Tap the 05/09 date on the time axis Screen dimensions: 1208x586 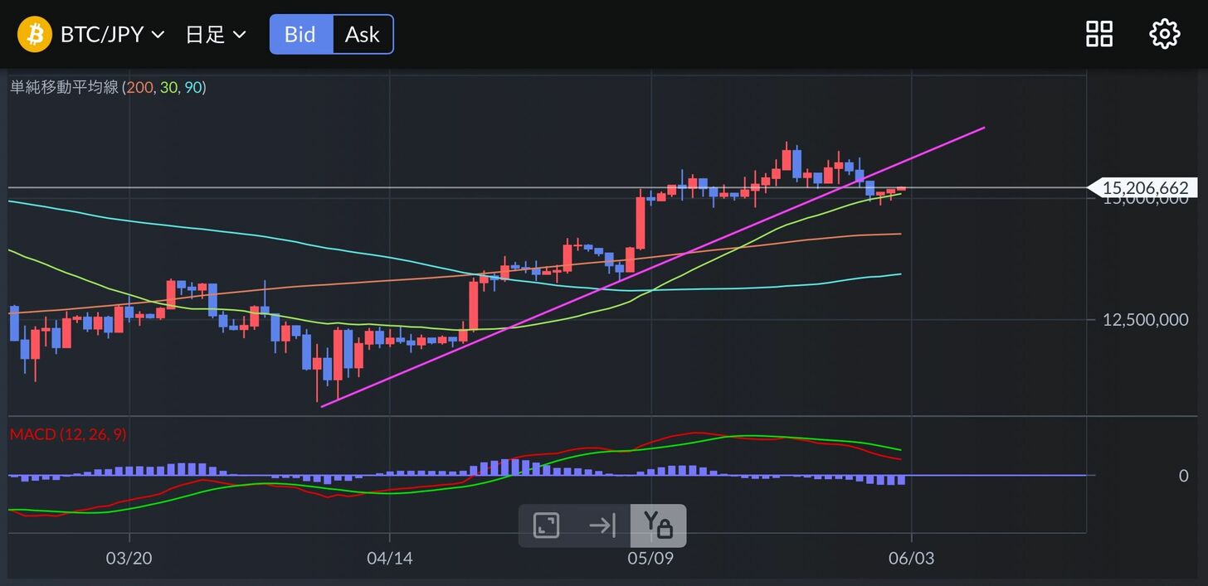(651, 559)
